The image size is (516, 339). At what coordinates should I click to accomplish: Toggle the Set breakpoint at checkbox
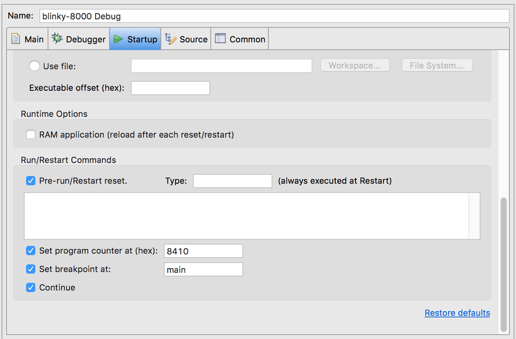[30, 269]
